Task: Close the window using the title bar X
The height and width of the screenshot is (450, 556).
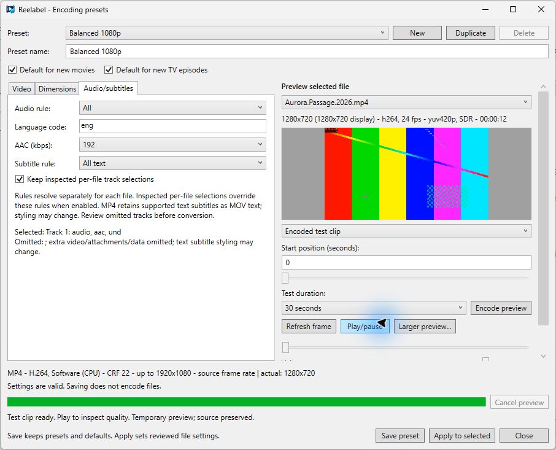Action: [541, 10]
